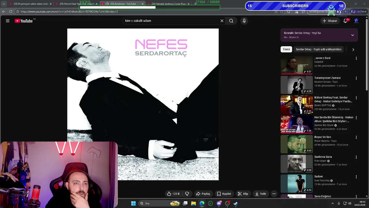Open options for ', sever o beni' video
This screenshot has height=208, width=369.
(356, 58)
